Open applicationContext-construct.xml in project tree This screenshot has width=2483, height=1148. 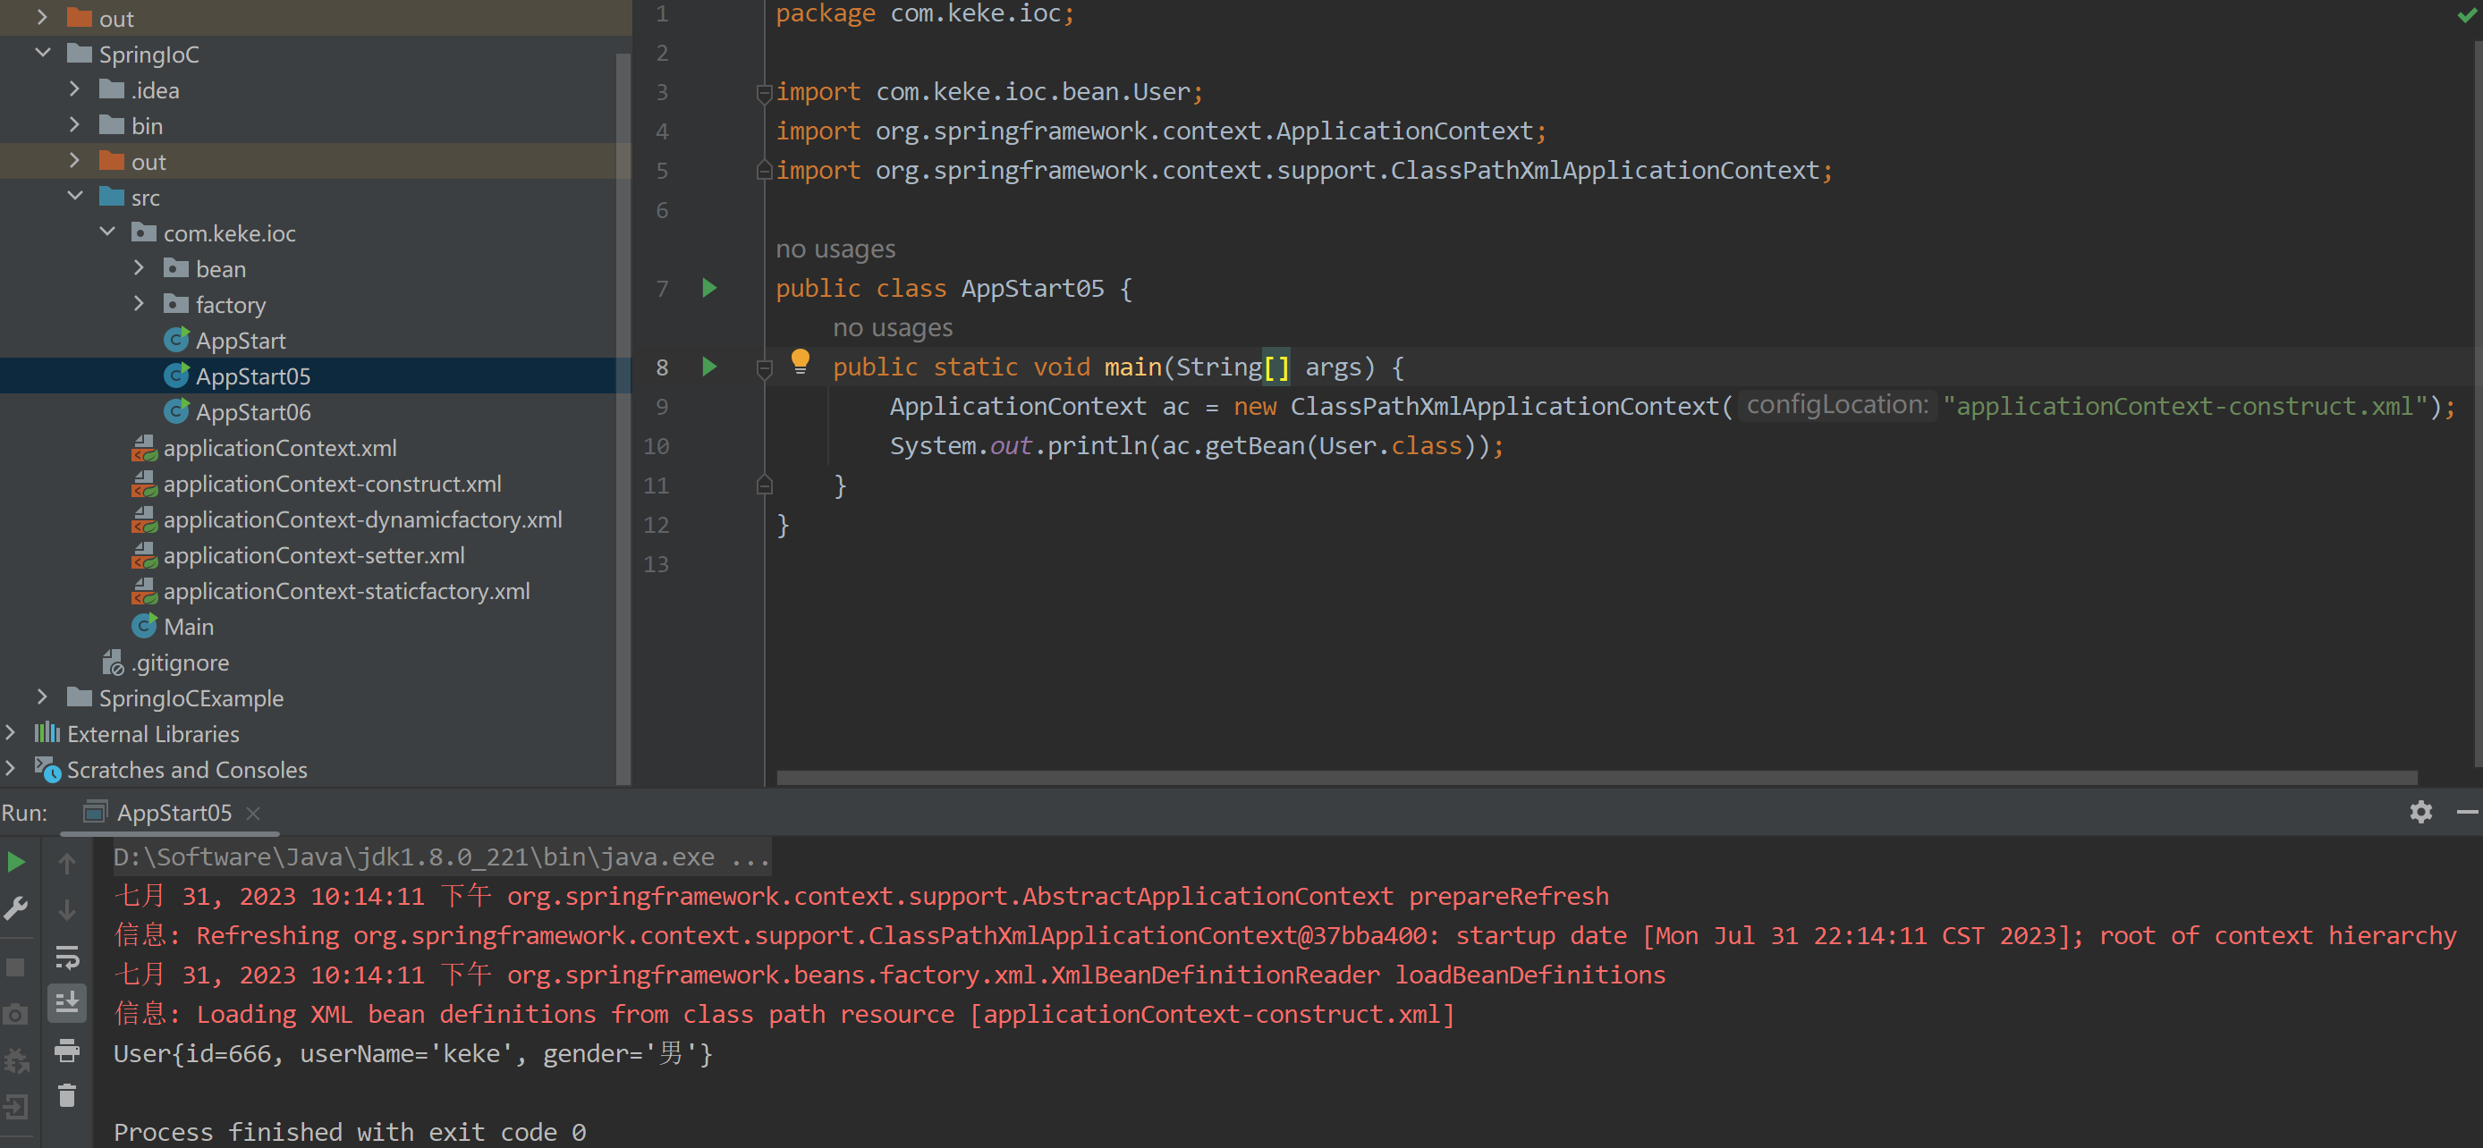[332, 484]
